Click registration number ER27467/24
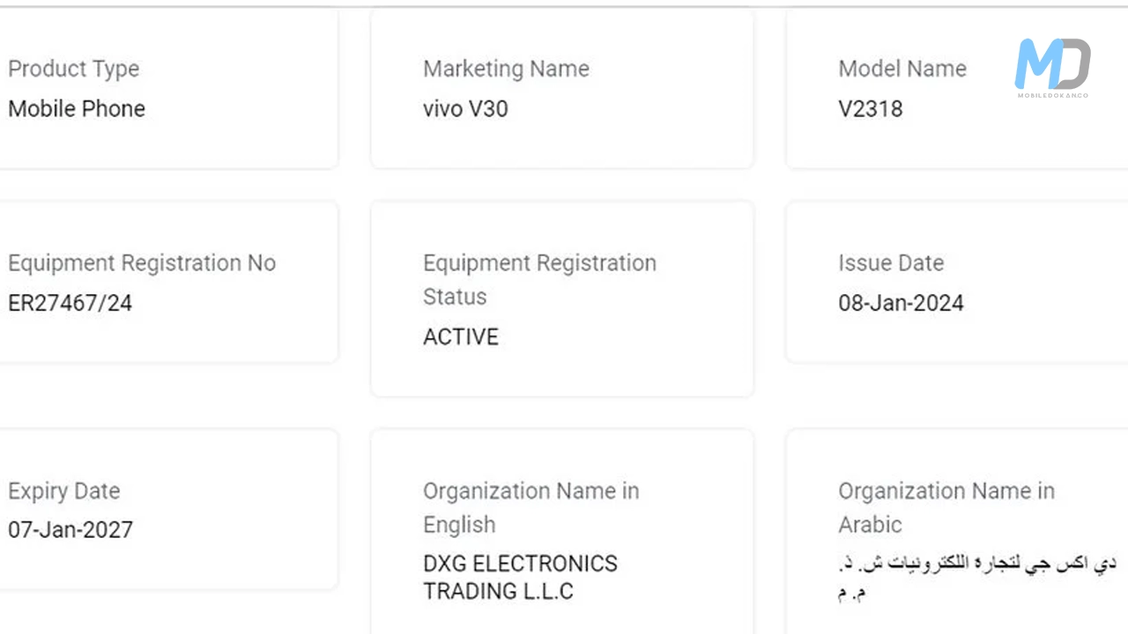1128x634 pixels. coord(70,304)
